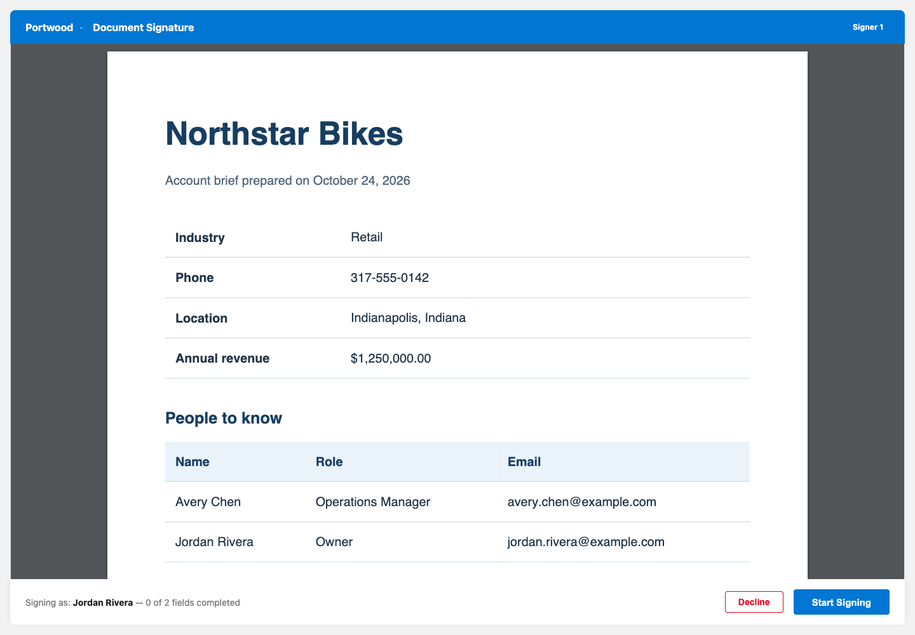Select phone number 317-555-0142
This screenshot has height=635, width=915.
[x=390, y=277]
